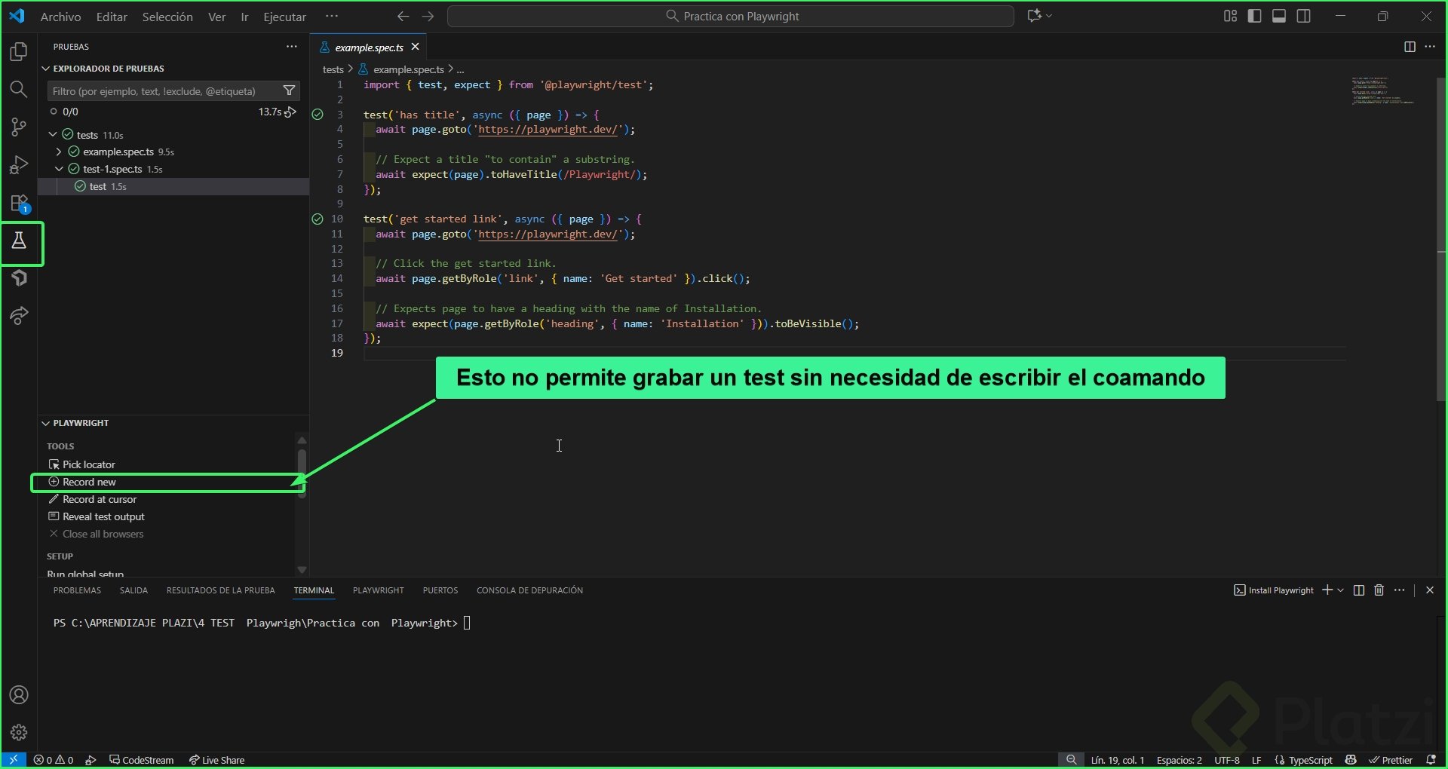The image size is (1448, 769).
Task: Collapse the tests folder node
Action: [53, 135]
